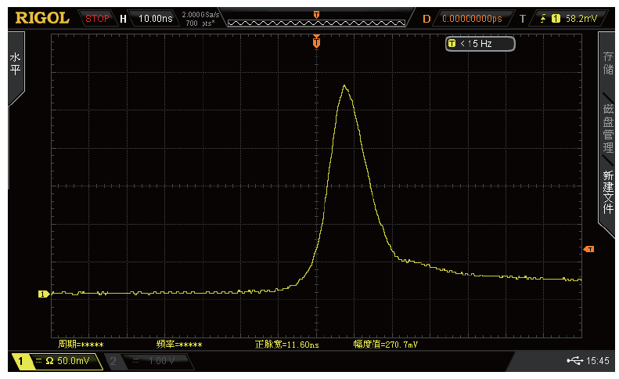This screenshot has width=619, height=379.
Task: Expand the 水平 horizontal side panel
Action: tap(15, 67)
